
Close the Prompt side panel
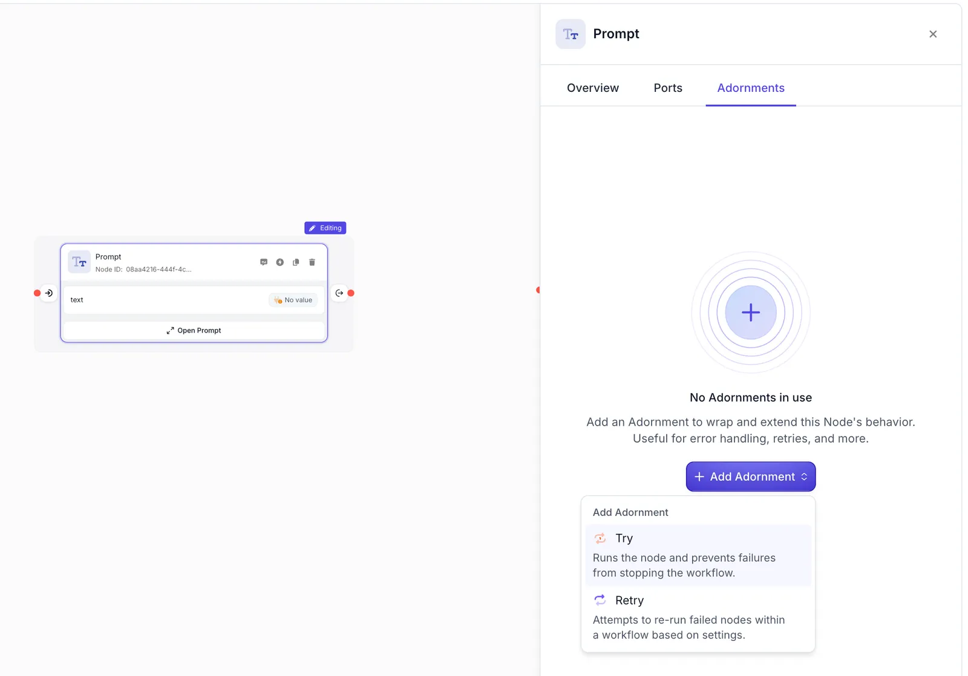point(933,34)
